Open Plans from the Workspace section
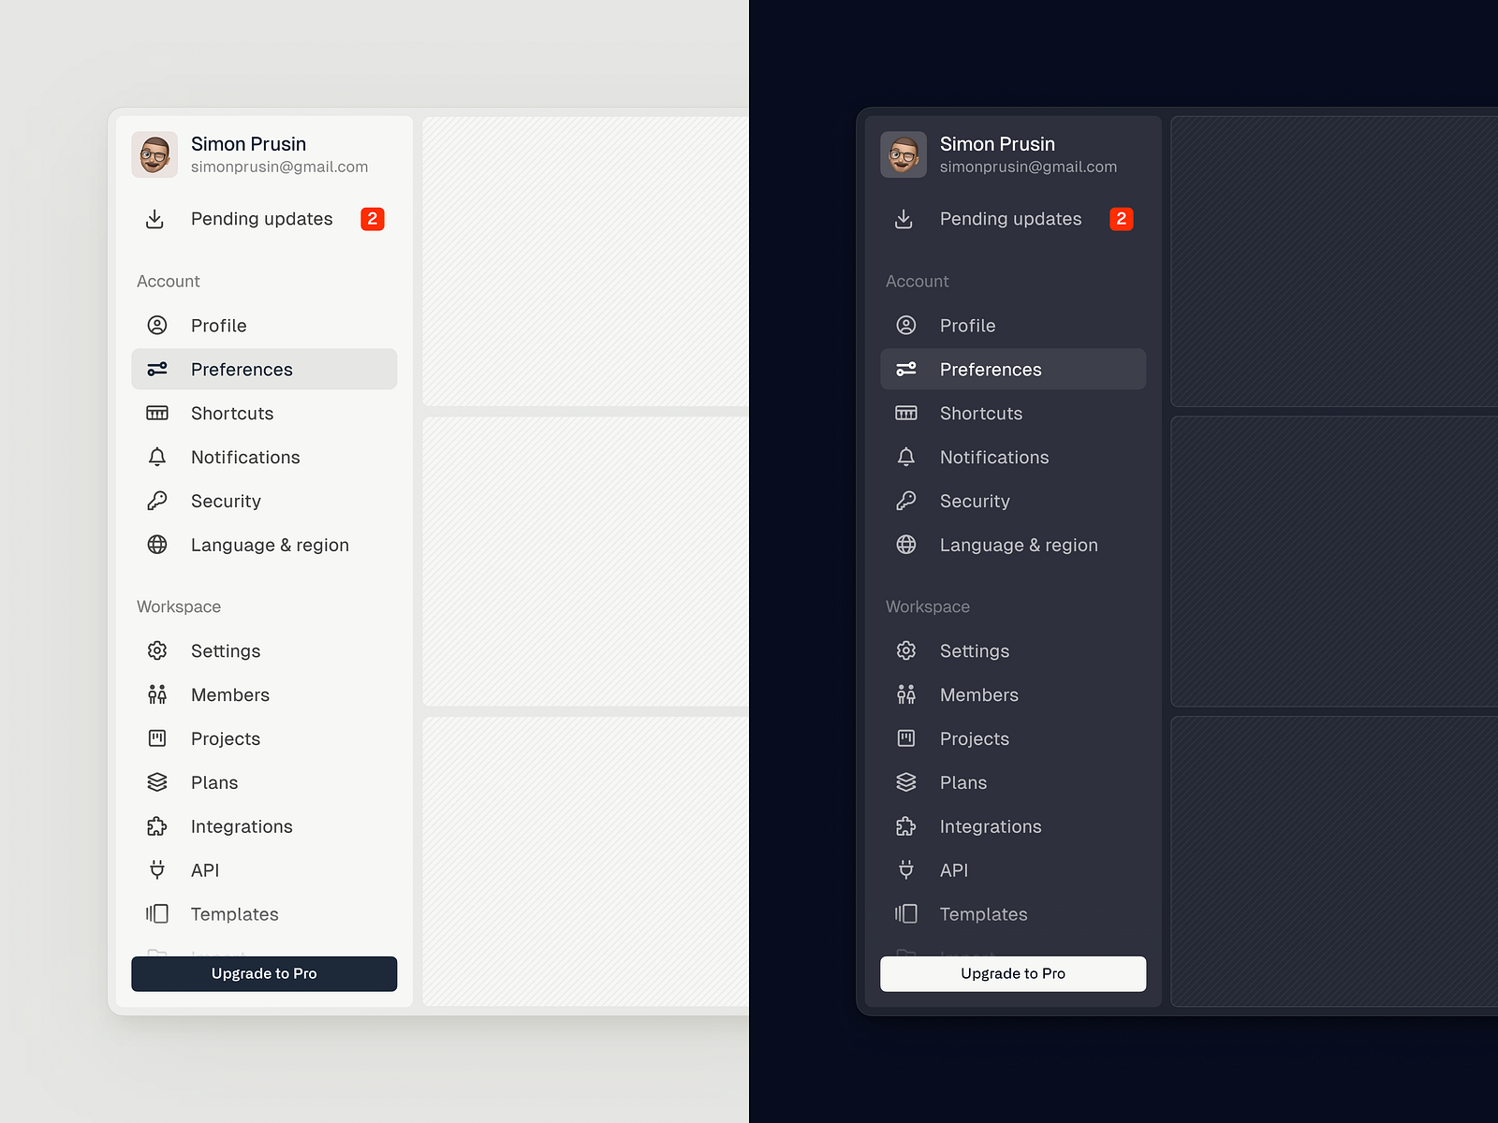The image size is (1498, 1123). pos(213,782)
